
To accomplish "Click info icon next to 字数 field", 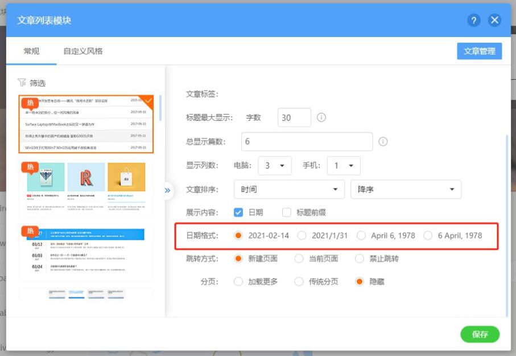I will point(321,117).
